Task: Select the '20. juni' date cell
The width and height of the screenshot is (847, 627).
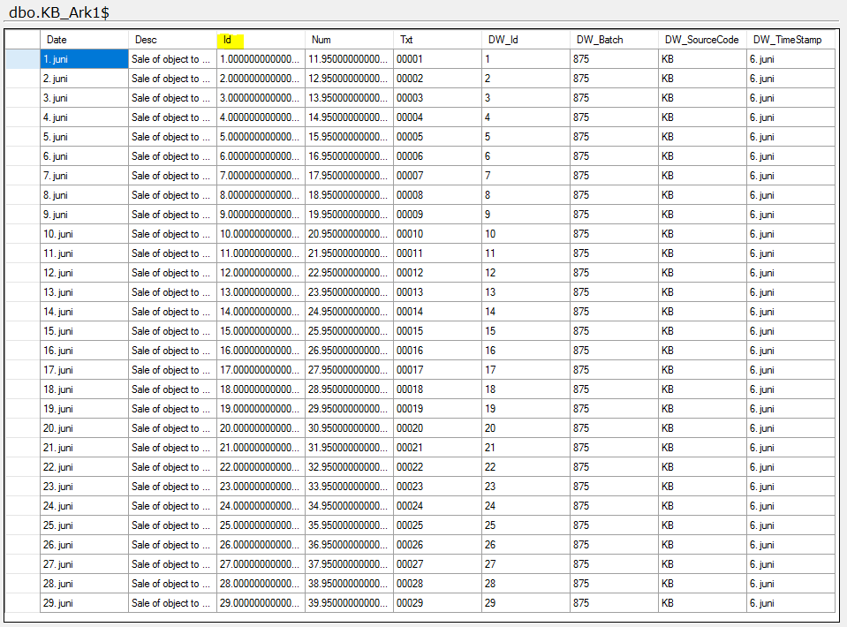Action: click(84, 428)
